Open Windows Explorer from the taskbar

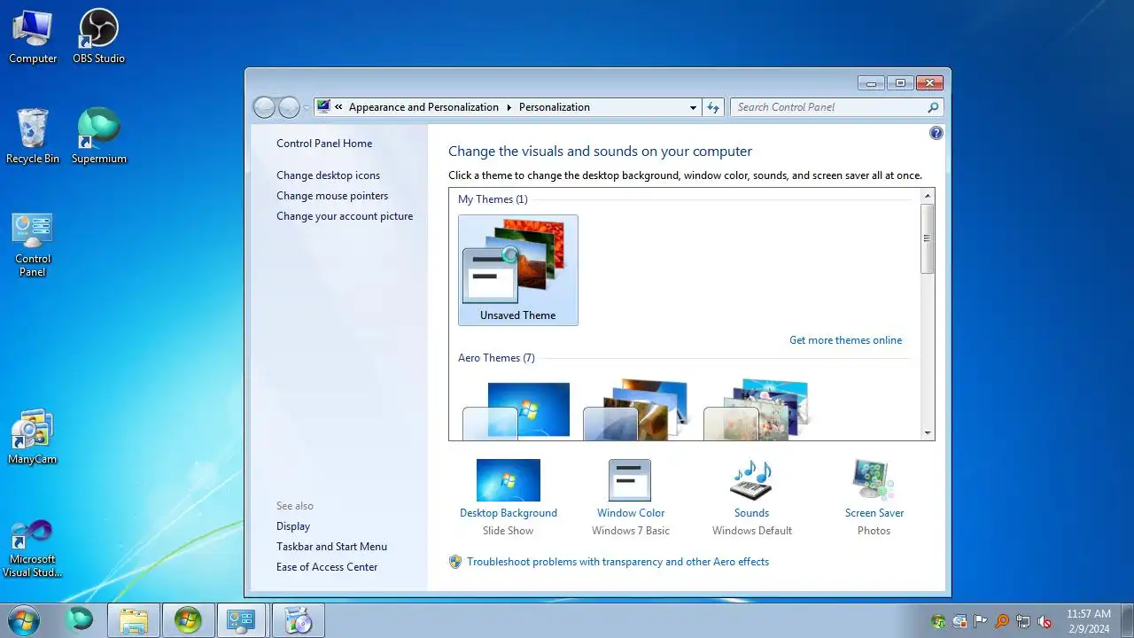point(134,620)
